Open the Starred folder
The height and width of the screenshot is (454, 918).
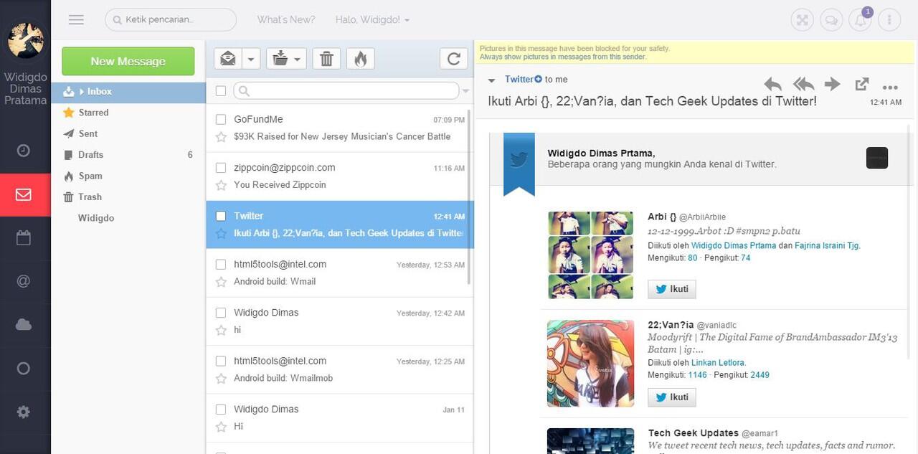pos(93,113)
